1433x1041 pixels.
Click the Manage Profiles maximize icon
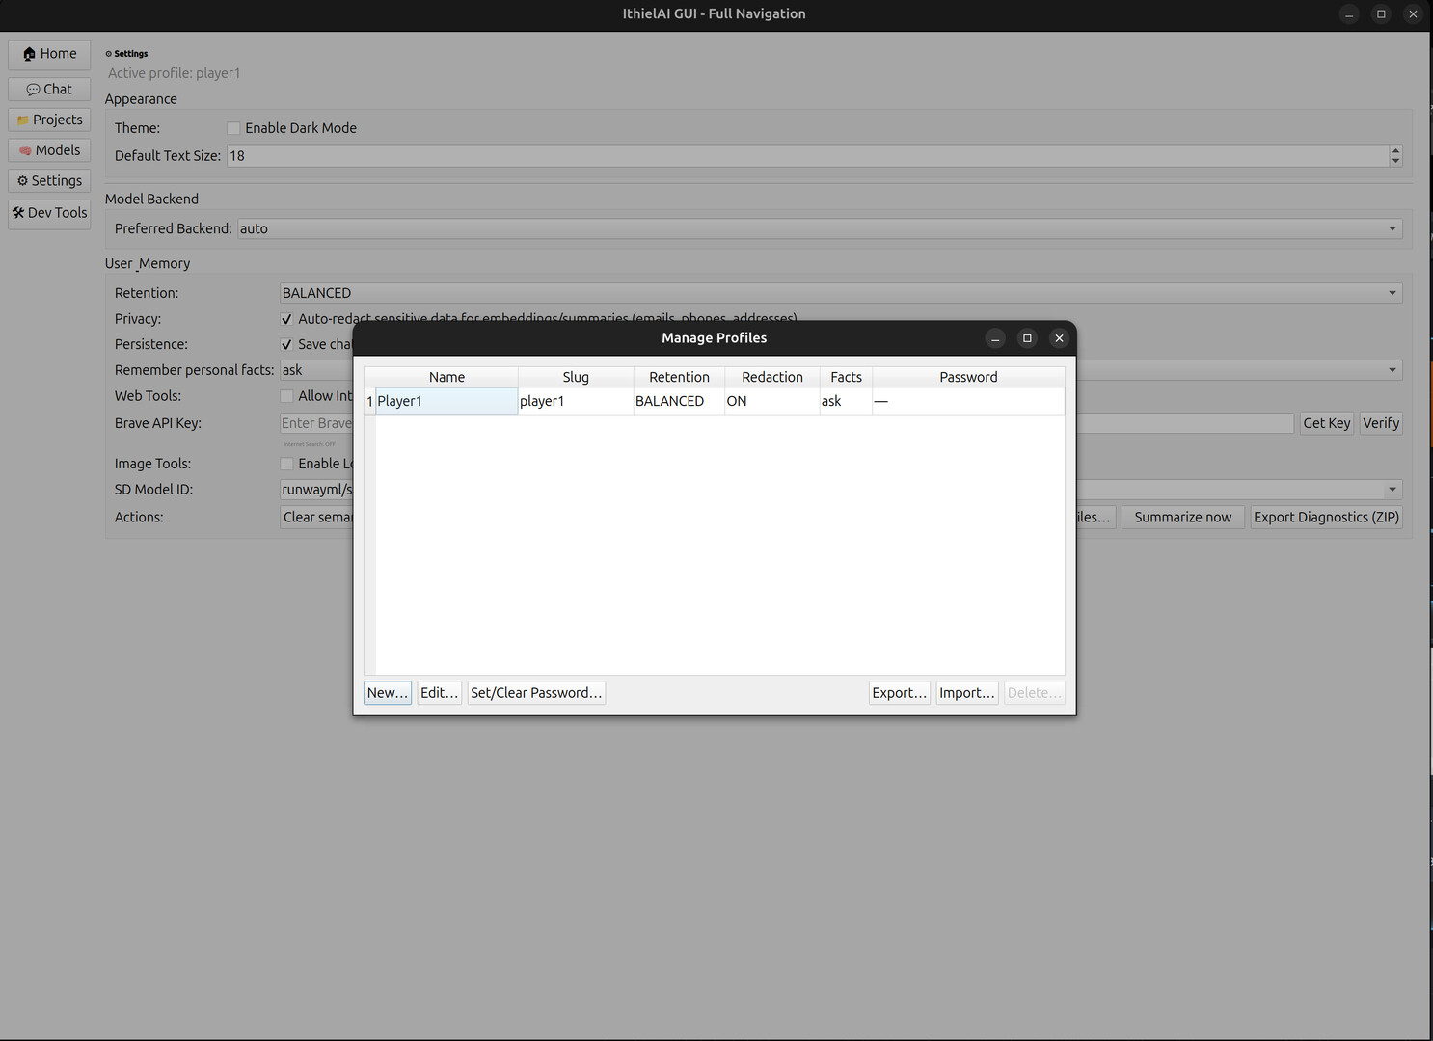tap(1027, 338)
